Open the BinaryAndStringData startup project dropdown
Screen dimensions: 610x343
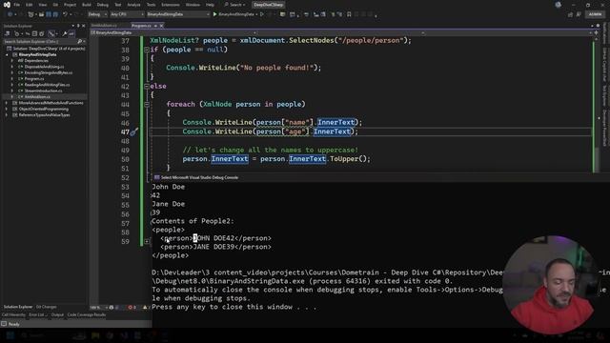tap(178, 14)
